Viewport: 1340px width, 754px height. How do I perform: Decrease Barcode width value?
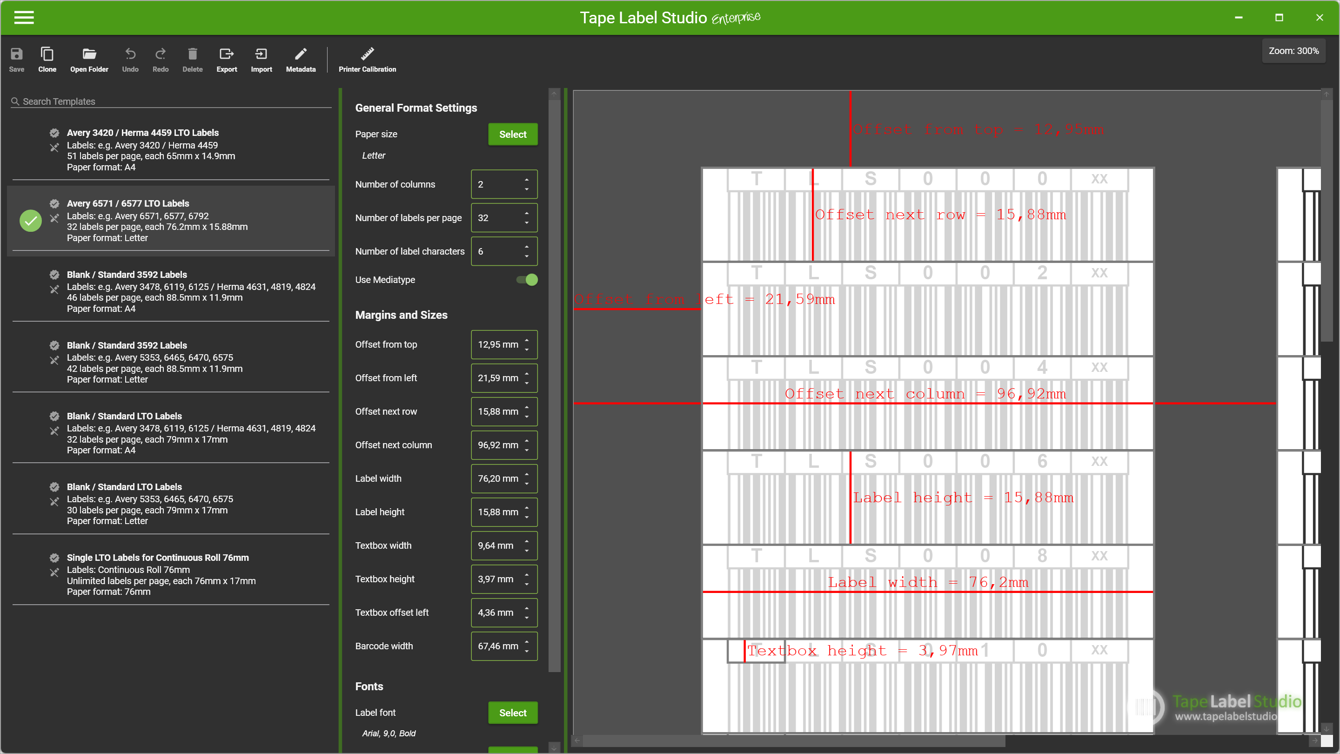(x=526, y=652)
